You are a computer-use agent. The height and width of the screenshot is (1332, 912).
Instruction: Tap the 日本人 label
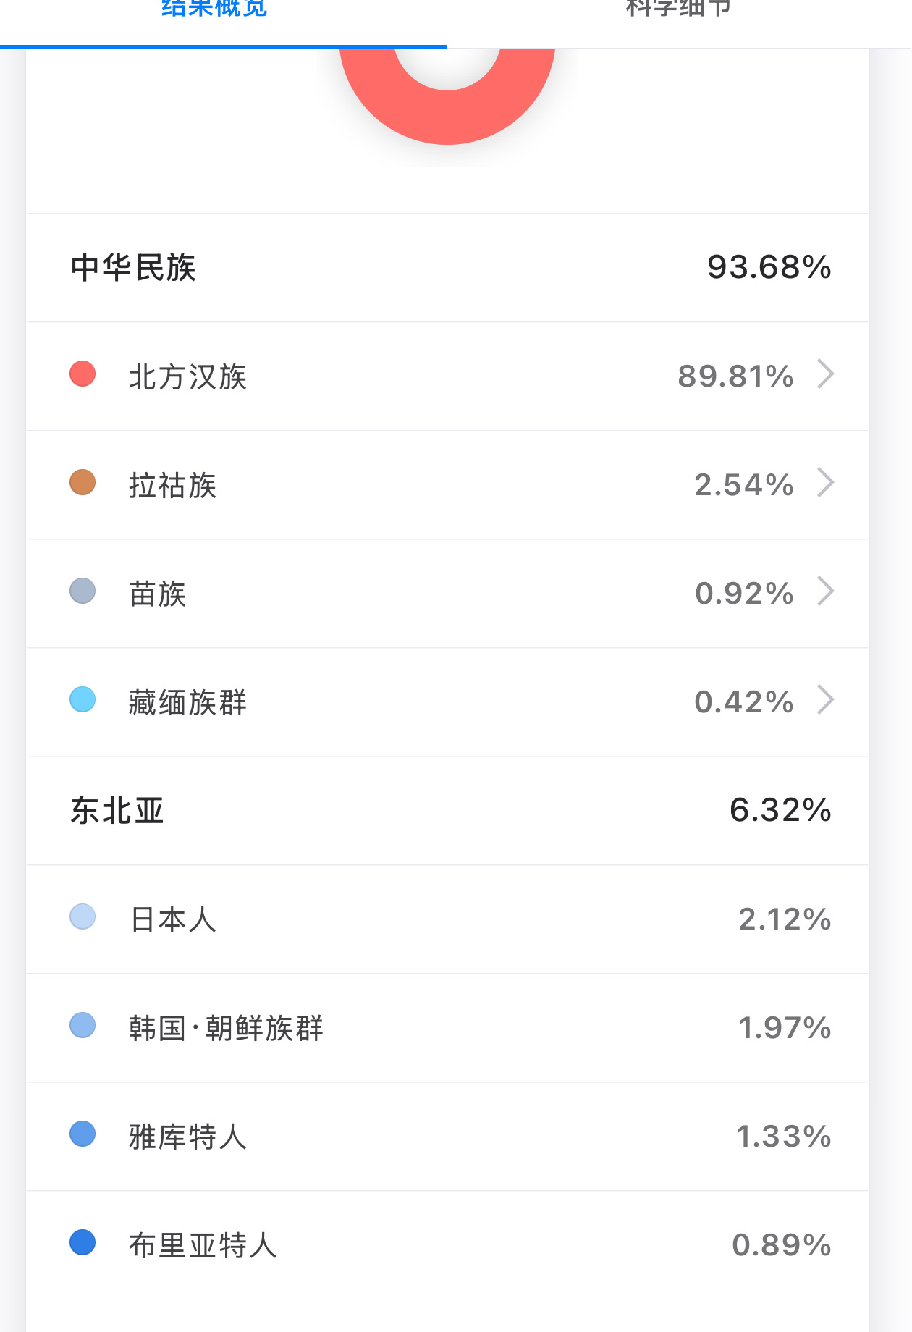point(173,920)
